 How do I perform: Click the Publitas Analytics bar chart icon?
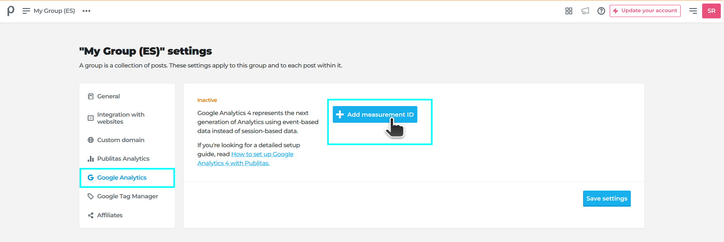(91, 159)
